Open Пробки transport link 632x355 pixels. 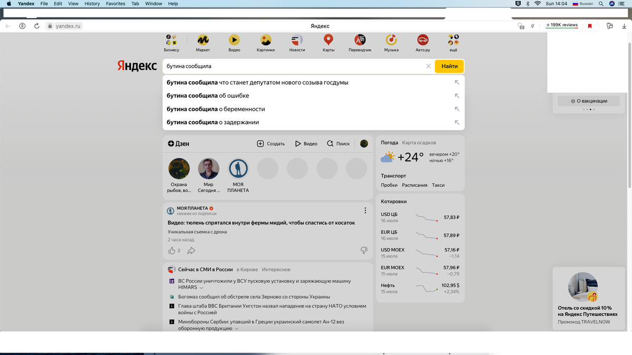click(x=389, y=185)
